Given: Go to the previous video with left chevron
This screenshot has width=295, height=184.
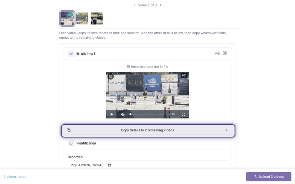Looking at the screenshot, I should (x=134, y=5).
